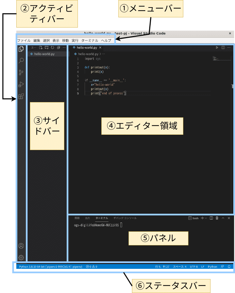Open the ターミナル menu

pos(90,40)
